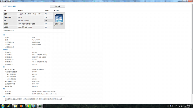Click the window icon in the title bar
This screenshot has width=193, height=108.
pos(1,1)
